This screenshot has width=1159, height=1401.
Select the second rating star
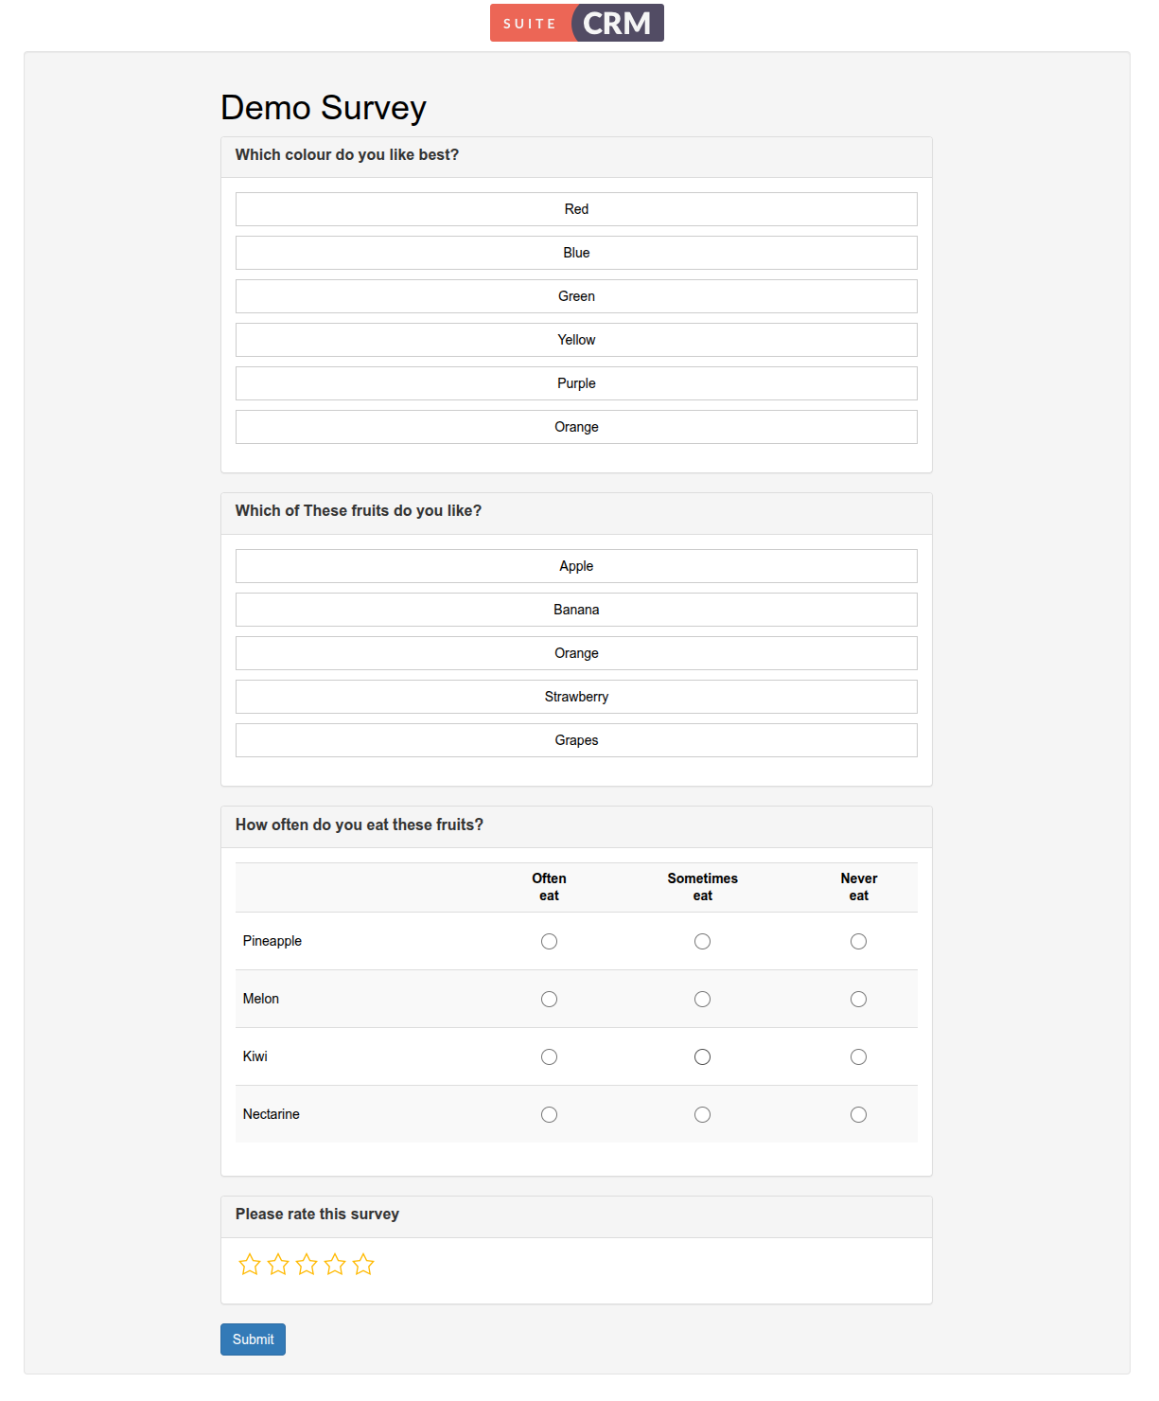[278, 1264]
